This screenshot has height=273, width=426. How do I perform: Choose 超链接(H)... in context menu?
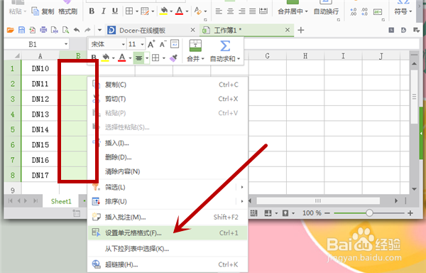coord(168,264)
